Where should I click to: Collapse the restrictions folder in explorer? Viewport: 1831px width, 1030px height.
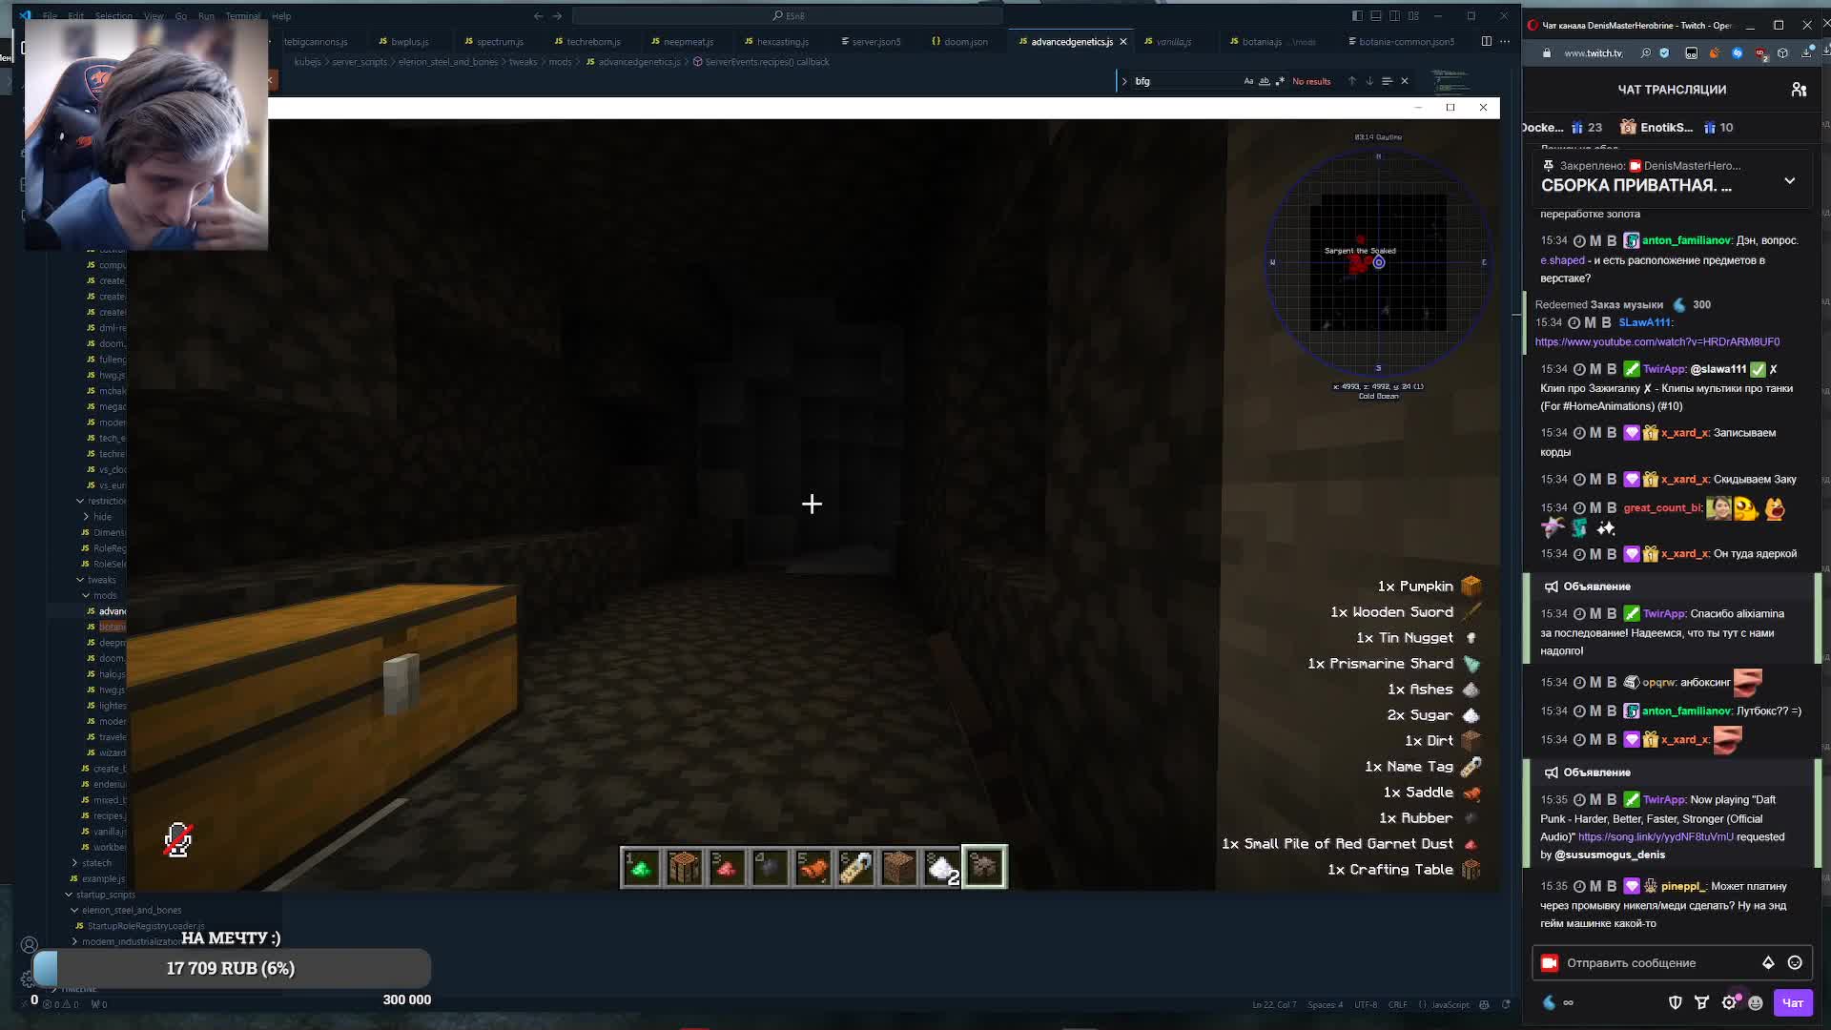(80, 501)
